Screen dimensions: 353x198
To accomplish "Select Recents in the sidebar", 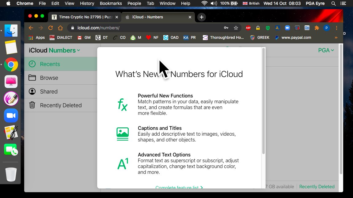I will pyautogui.click(x=61, y=64).
